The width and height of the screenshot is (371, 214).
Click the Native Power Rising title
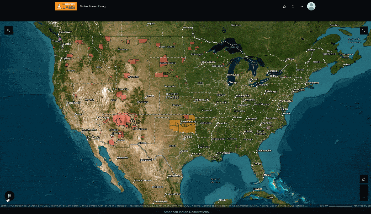click(93, 6)
